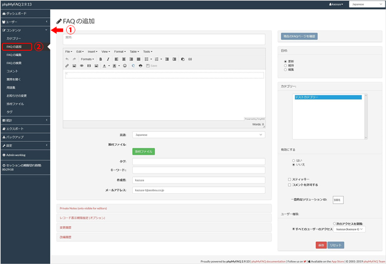Open the Formats dropdown
The height and width of the screenshot is (264, 386).
87,59
